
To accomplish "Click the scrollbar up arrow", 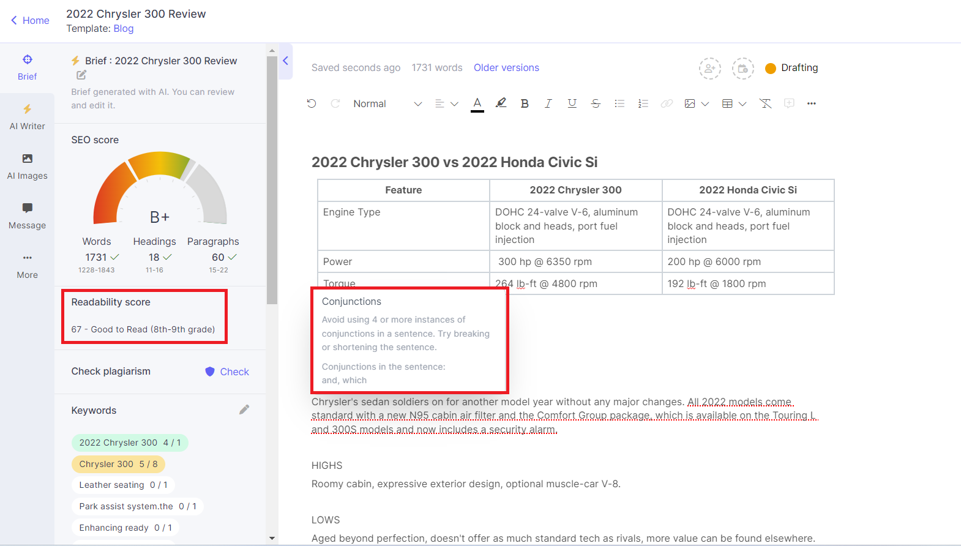I will [x=272, y=50].
